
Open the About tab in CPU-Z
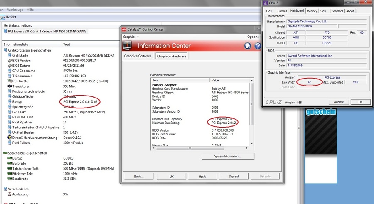350,11
